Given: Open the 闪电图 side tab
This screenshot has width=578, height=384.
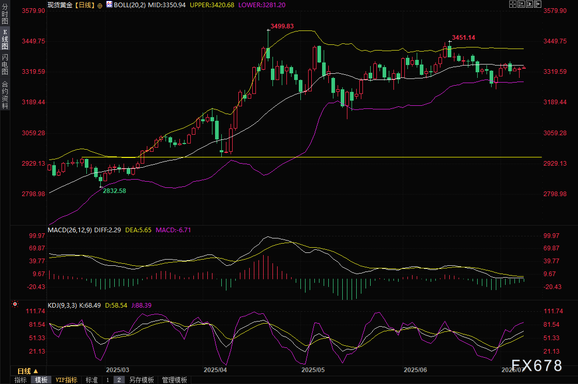Looking at the screenshot, I should [5, 63].
